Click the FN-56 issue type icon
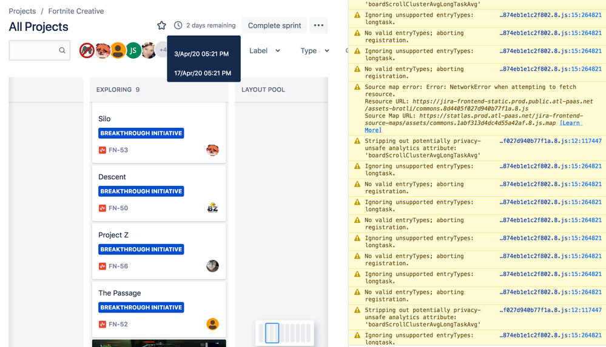The image size is (606, 347). 102,266
